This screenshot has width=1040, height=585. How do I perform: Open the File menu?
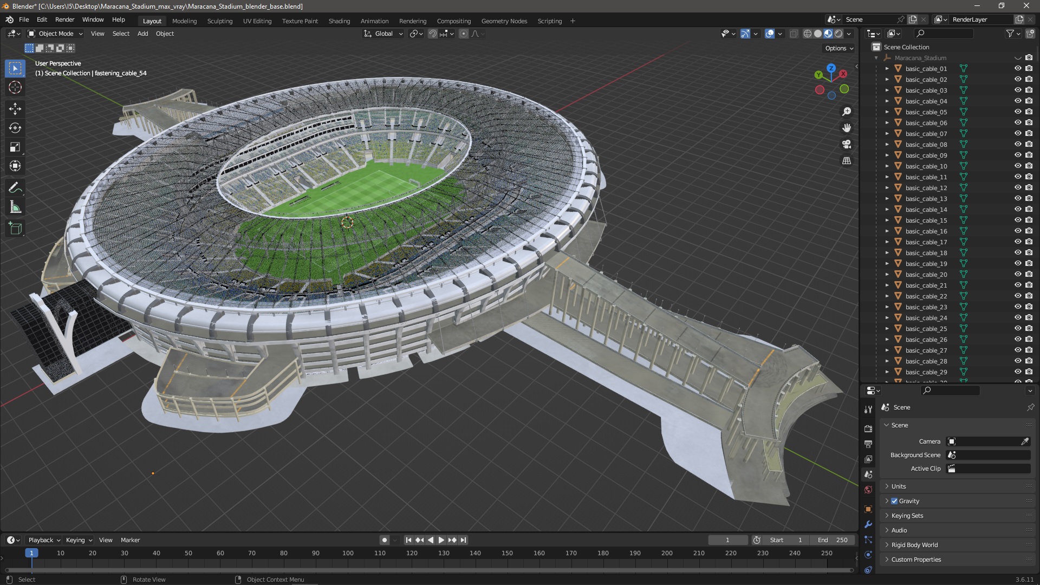(x=24, y=19)
